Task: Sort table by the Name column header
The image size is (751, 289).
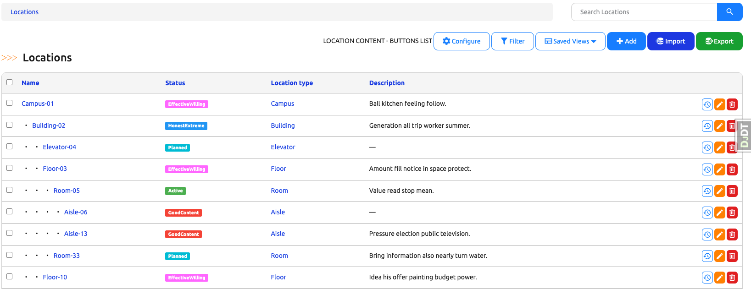Action: click(x=30, y=83)
